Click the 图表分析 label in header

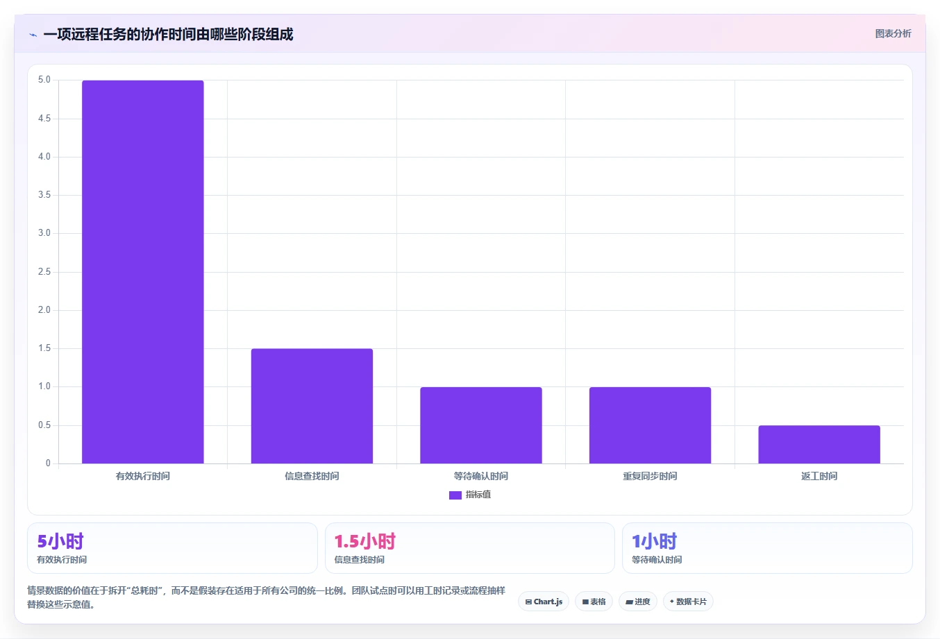point(893,33)
